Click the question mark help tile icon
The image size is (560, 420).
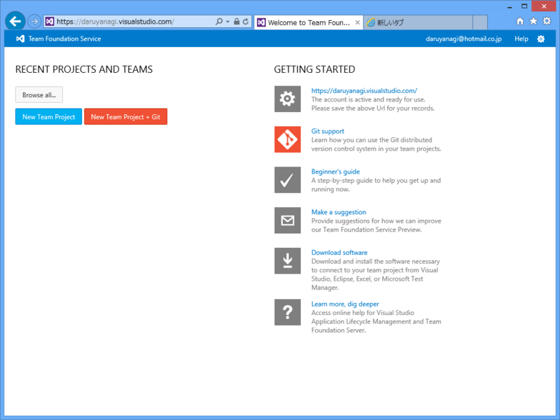coord(288,312)
